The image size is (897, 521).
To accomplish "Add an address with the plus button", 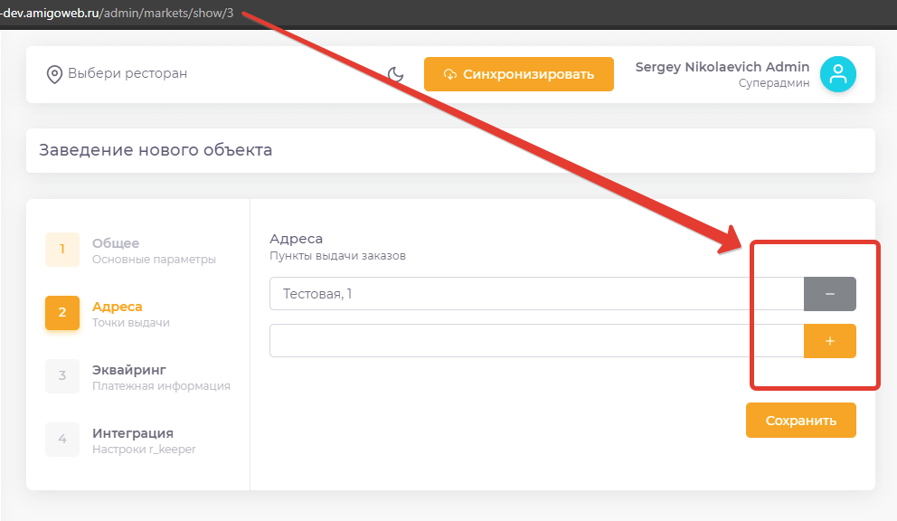I will pyautogui.click(x=829, y=341).
